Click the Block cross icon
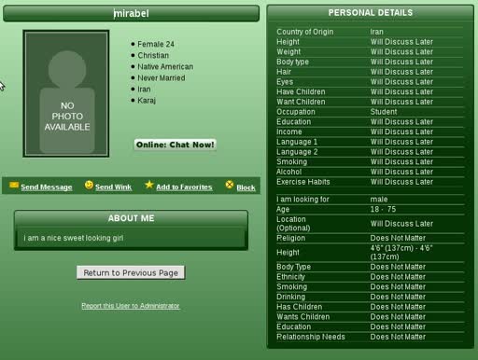478x360 pixels. (230, 185)
